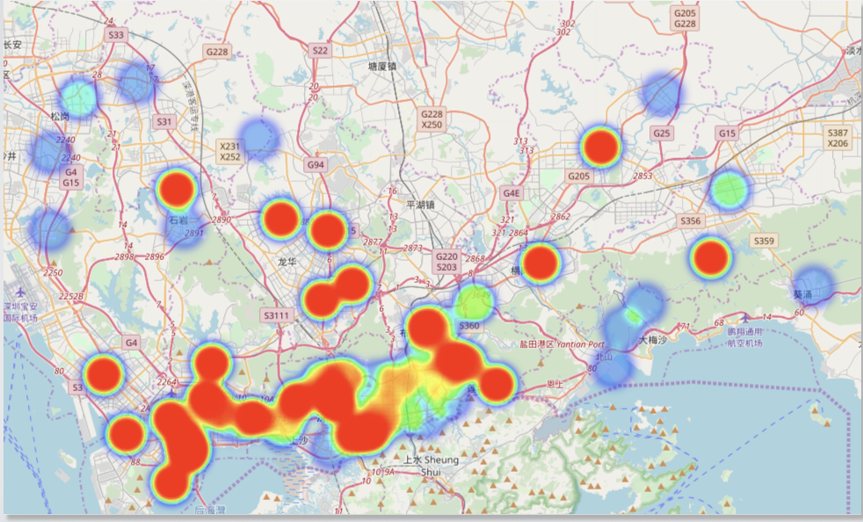Click the 长安 place label
This screenshot has height=522, width=863.
pos(12,45)
